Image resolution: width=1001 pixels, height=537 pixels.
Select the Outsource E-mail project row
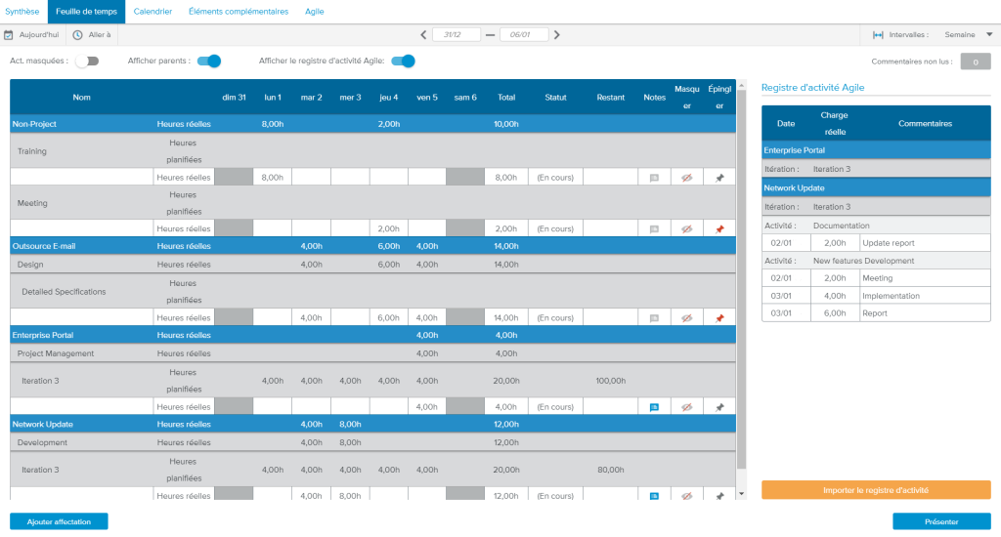pos(372,245)
